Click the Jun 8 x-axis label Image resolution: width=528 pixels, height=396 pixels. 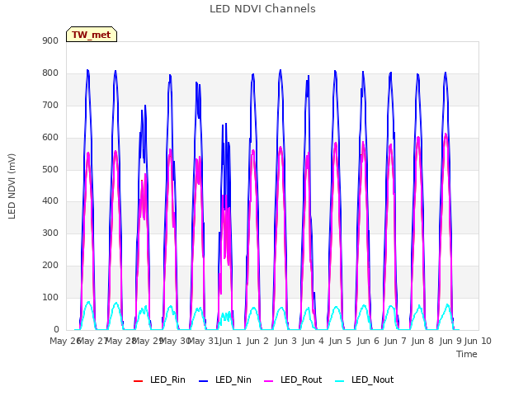tap(422, 341)
